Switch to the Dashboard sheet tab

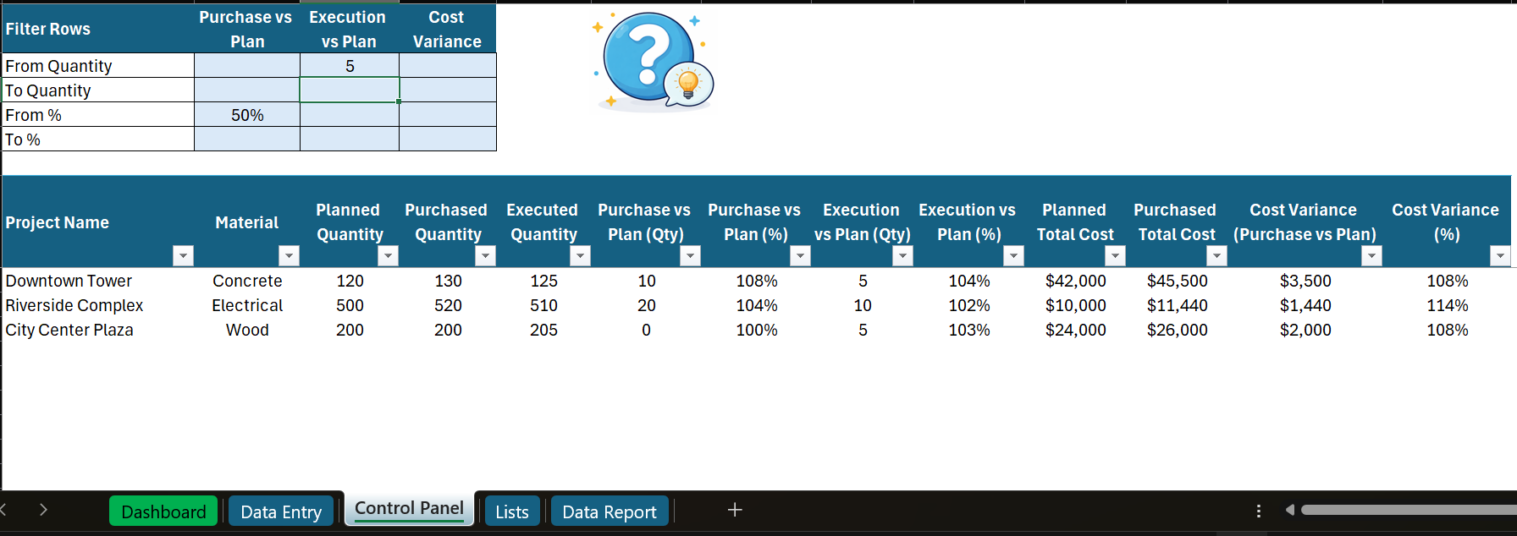[163, 511]
